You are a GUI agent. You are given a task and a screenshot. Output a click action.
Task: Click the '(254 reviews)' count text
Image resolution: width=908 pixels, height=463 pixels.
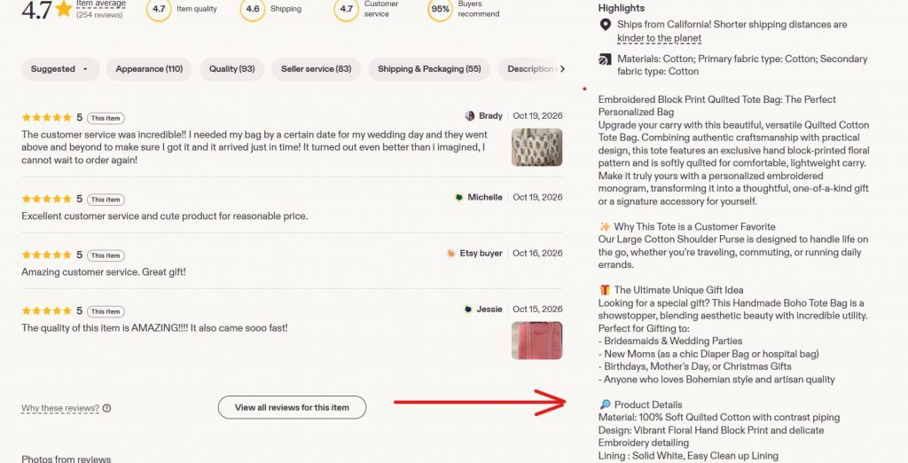tap(99, 15)
